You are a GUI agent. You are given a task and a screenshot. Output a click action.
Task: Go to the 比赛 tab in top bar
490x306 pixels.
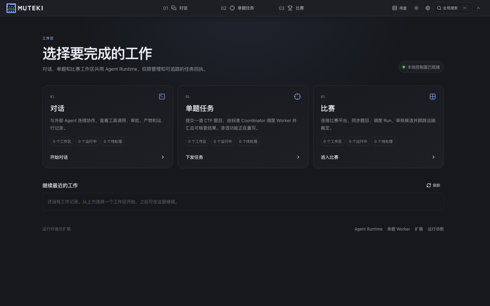[x=291, y=8]
